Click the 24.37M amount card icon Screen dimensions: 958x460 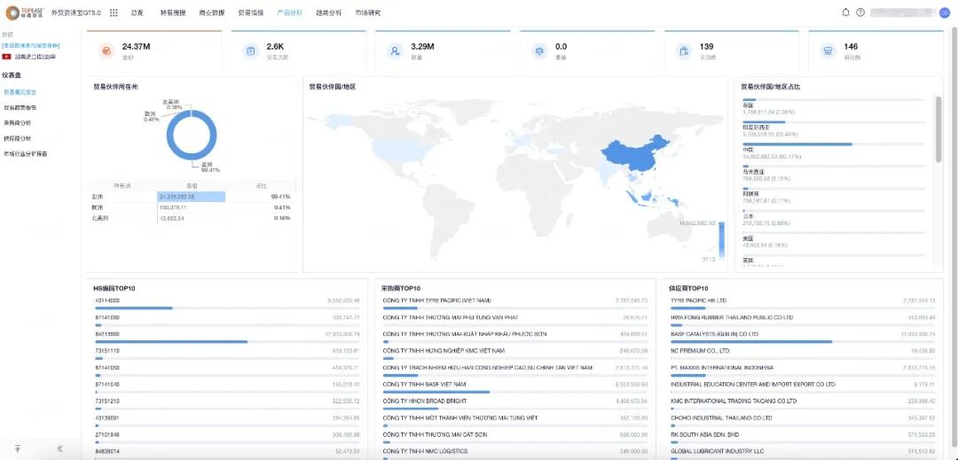106,51
